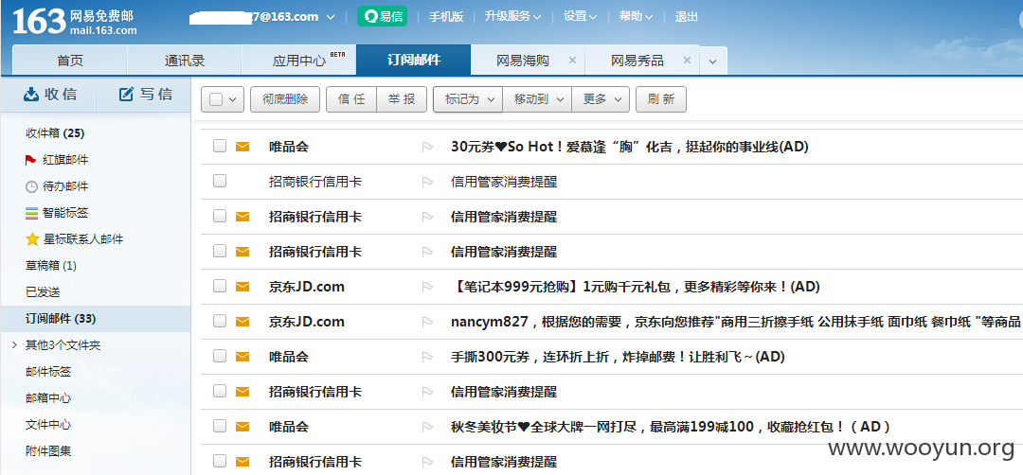This screenshot has width=1023, height=475.
Task: Click envelope icon on 秋冬美妆节 row
Action: tap(242, 427)
